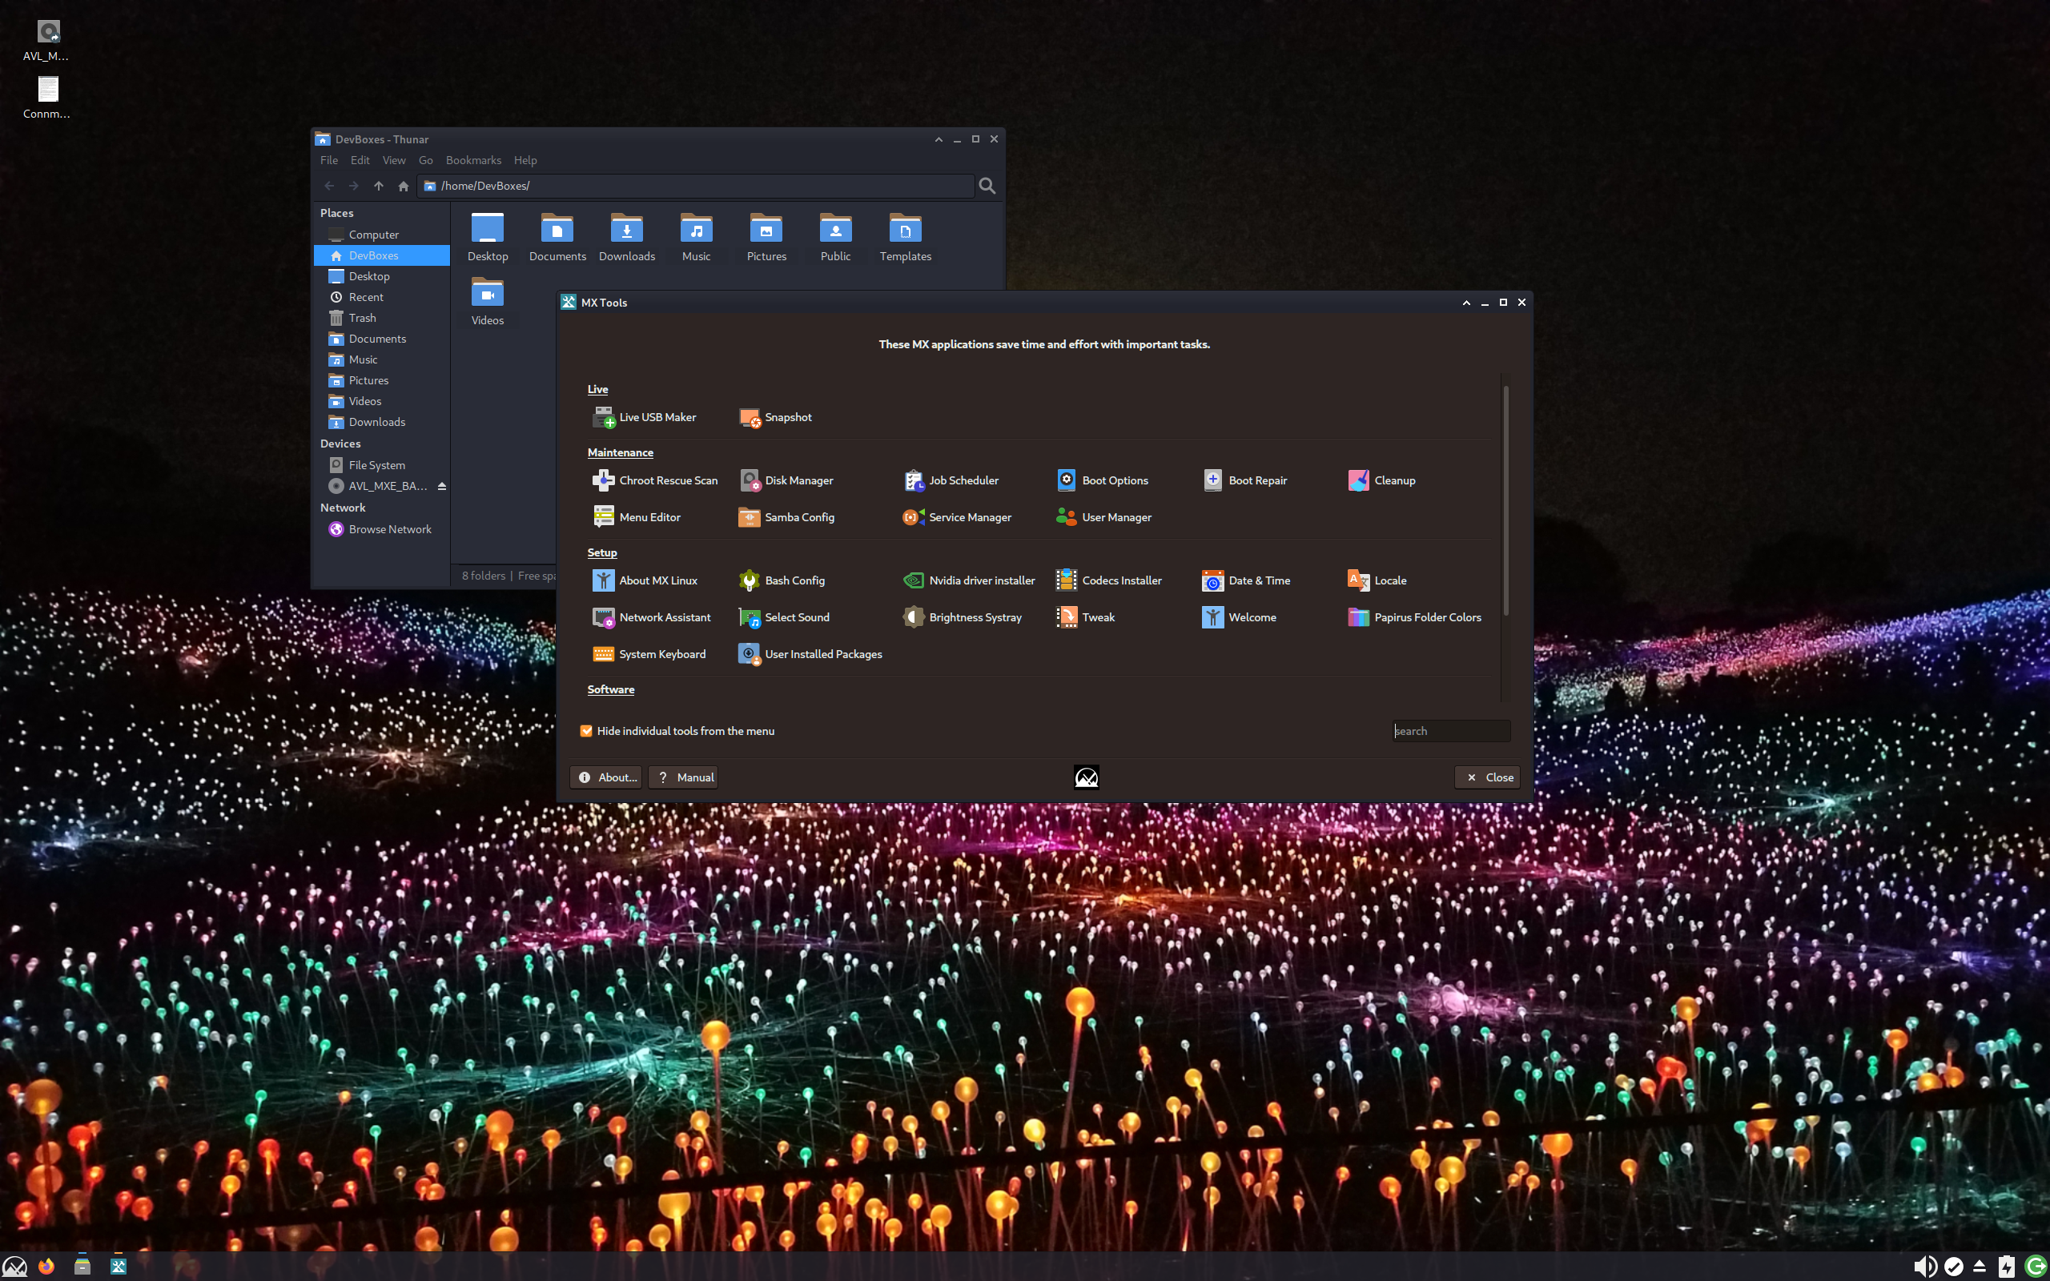Launch Bash Config
Screen dimensions: 2050x1281
781,580
